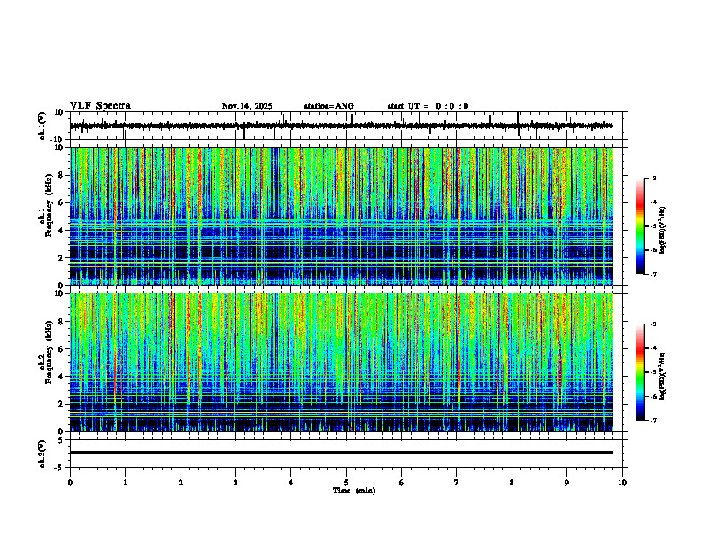Select the date text "Nov.14, 2025"

coord(247,106)
